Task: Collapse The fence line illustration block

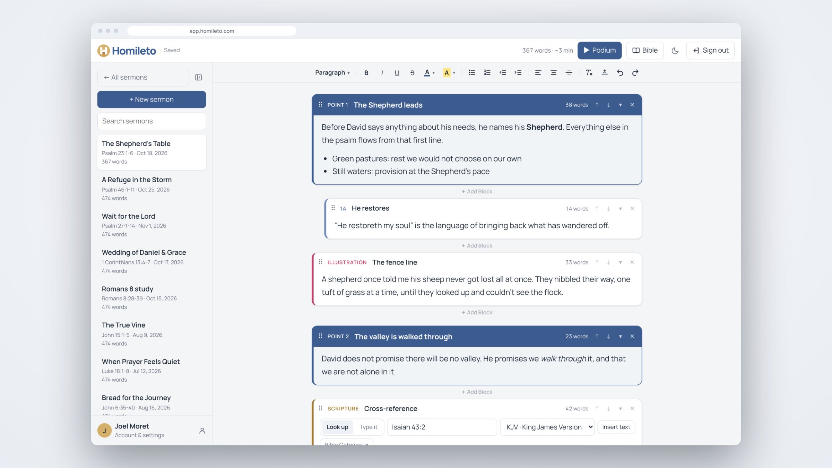Action: [620, 262]
